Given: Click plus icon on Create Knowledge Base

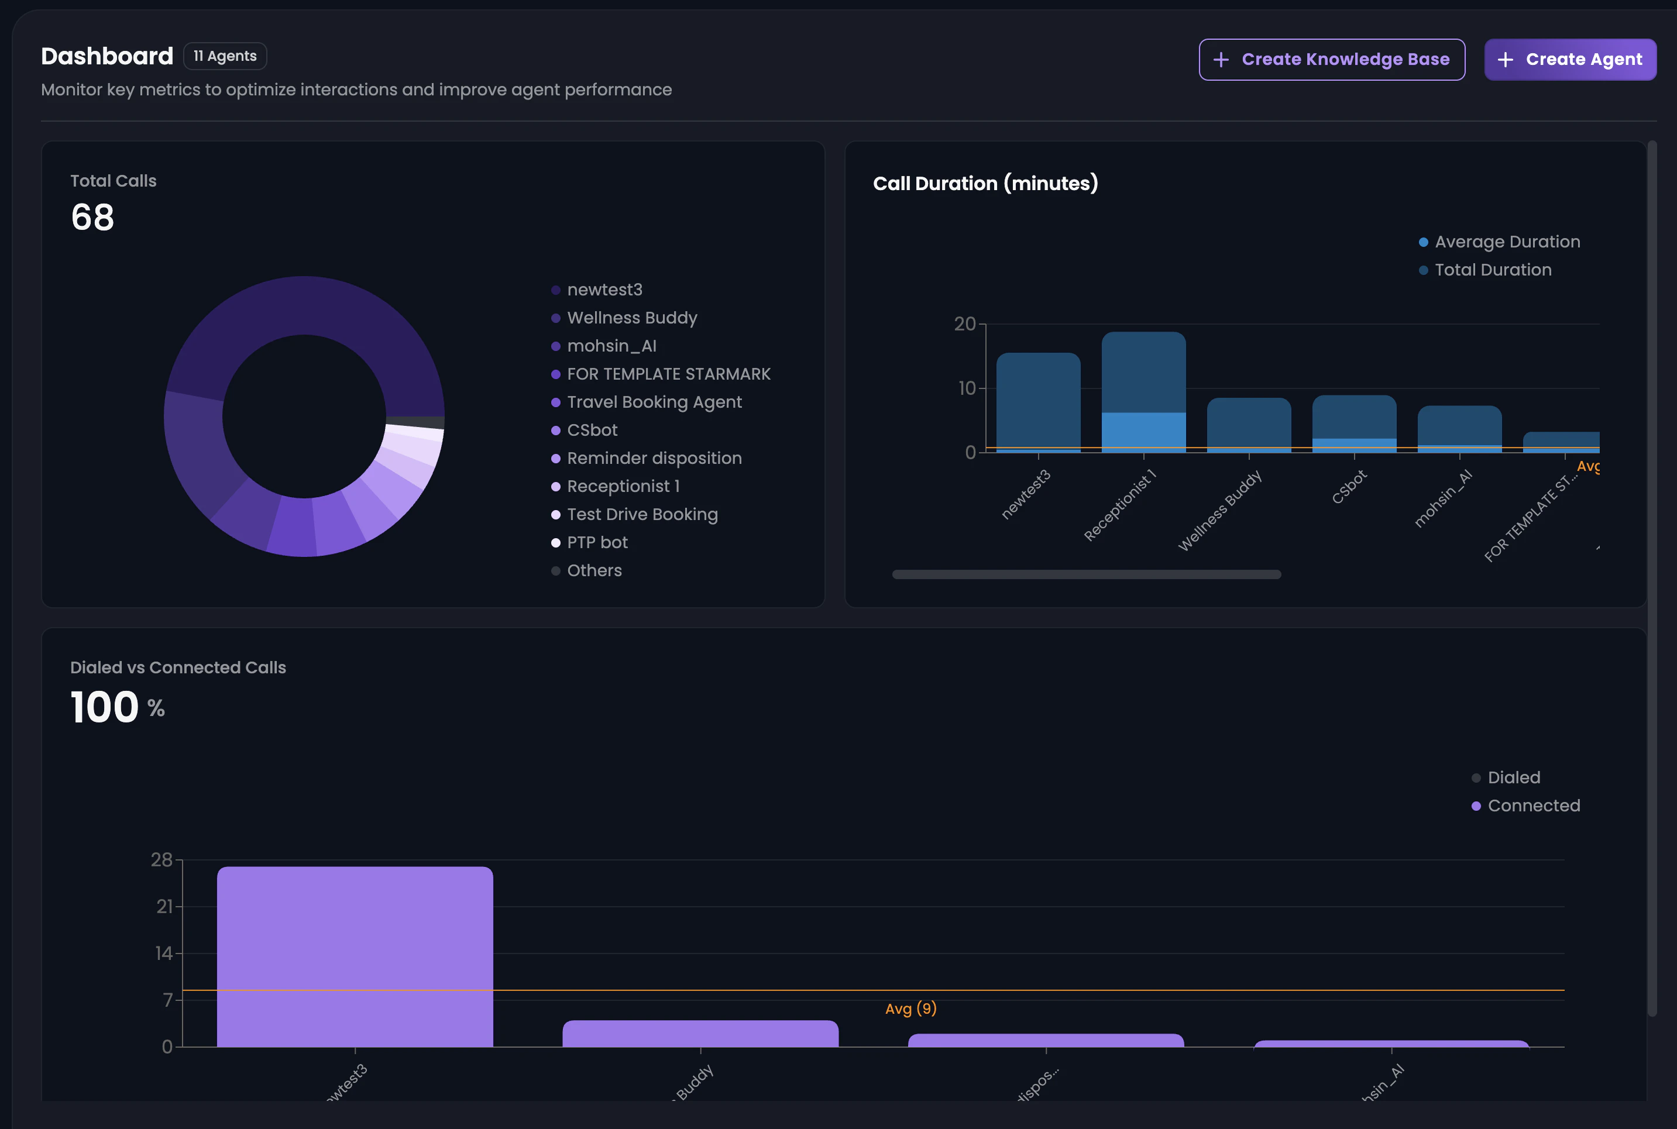Looking at the screenshot, I should pos(1221,60).
